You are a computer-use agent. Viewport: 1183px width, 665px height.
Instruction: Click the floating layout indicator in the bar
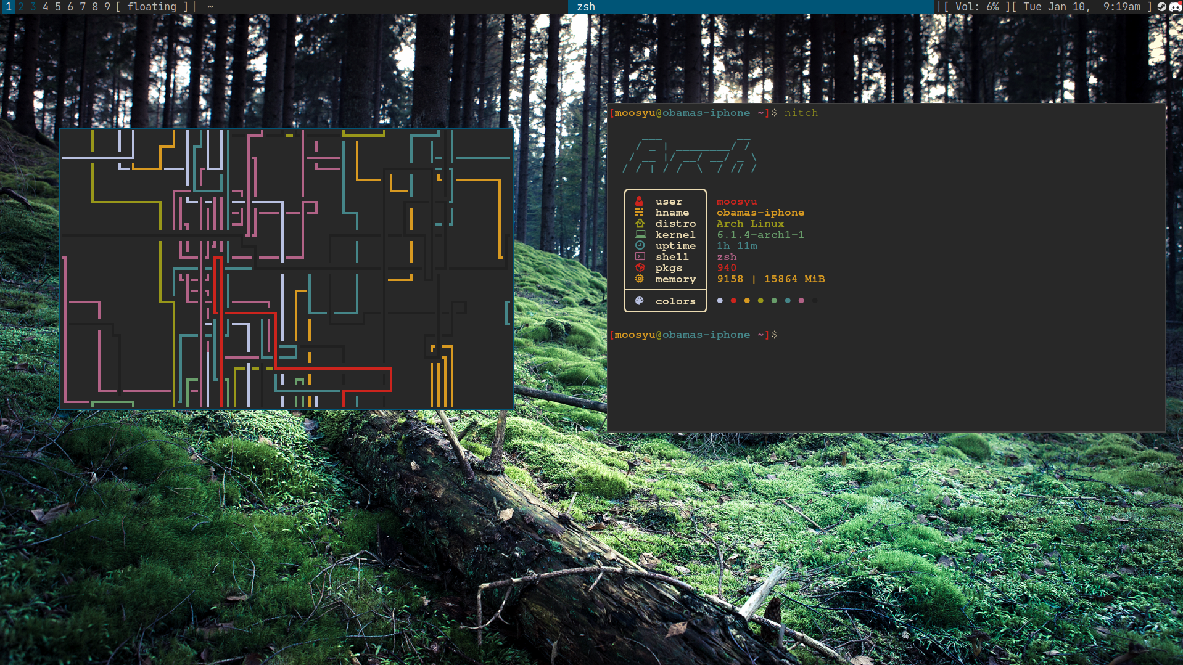[152, 7]
